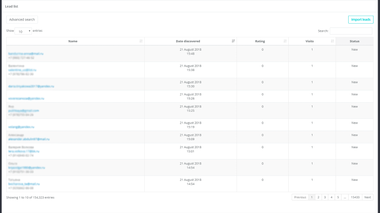The height and width of the screenshot is (213, 380).
Task: Sort table by Name column icon
Action: 141,41
